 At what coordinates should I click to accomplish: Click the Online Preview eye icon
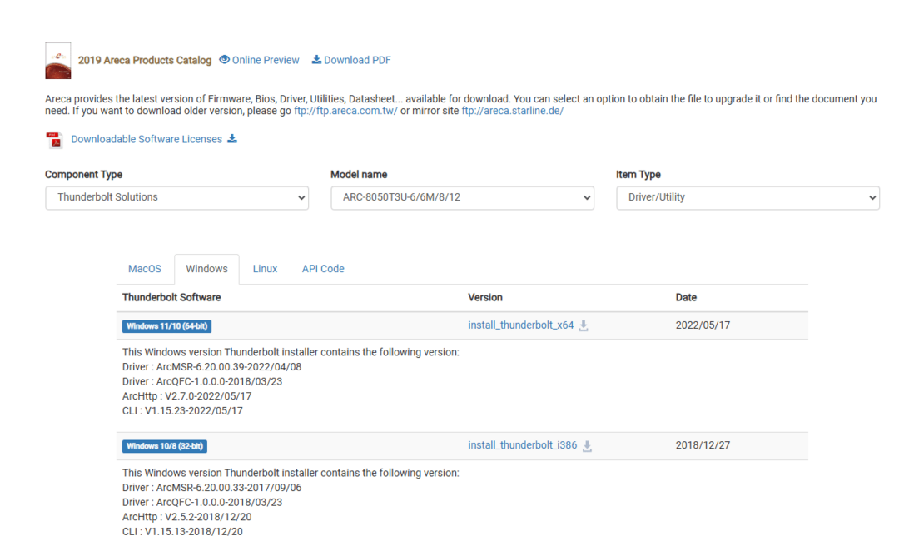click(225, 60)
